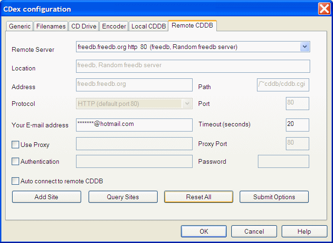Open Help for this dialog
The image size is (333, 243).
pos(304,231)
